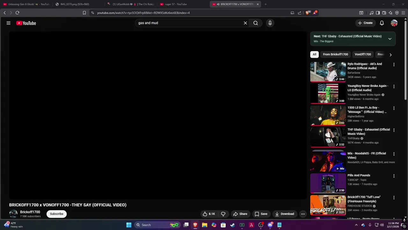Open the account avatar menu
Screen dimensions: 408x230
tap(394, 23)
